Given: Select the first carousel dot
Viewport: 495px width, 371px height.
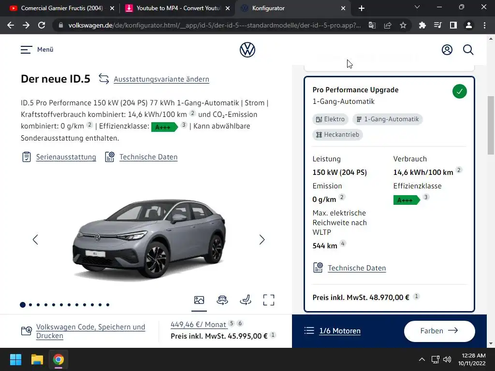Looking at the screenshot, I should coord(23,305).
